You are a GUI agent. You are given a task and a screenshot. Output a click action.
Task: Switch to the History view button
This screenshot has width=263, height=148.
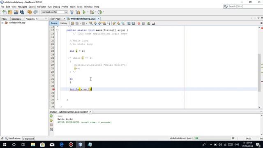64,23
